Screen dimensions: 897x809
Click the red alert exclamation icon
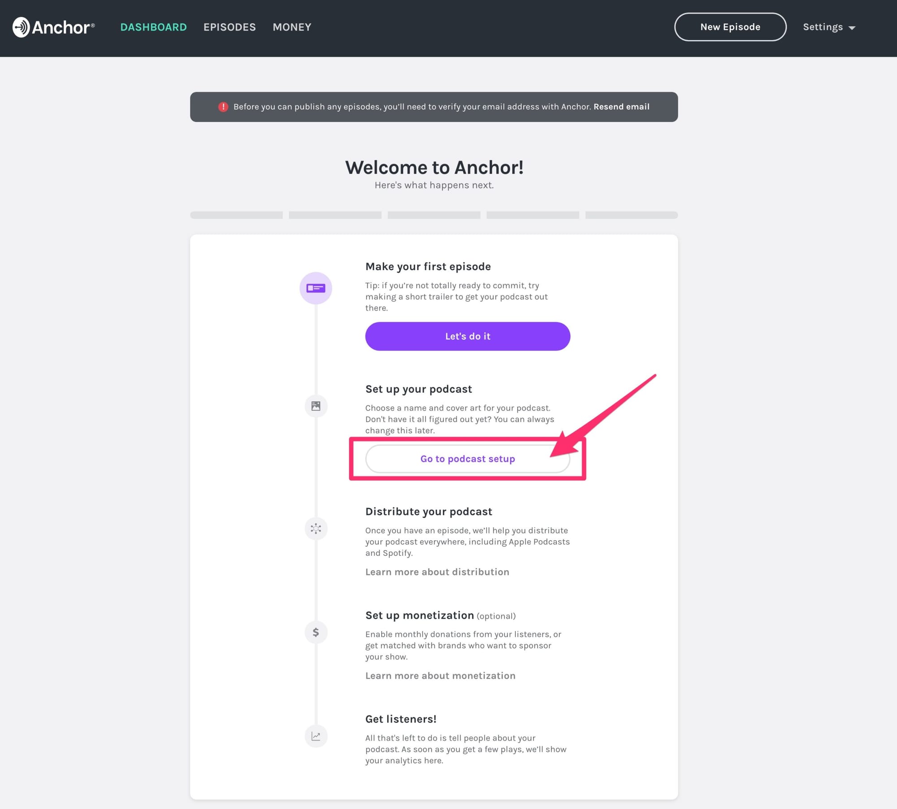tap(223, 107)
